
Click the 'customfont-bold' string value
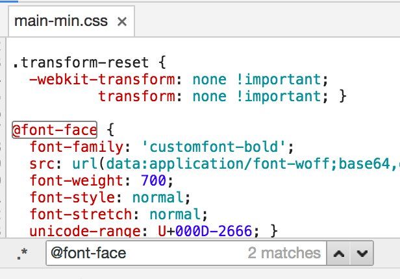tap(213, 147)
